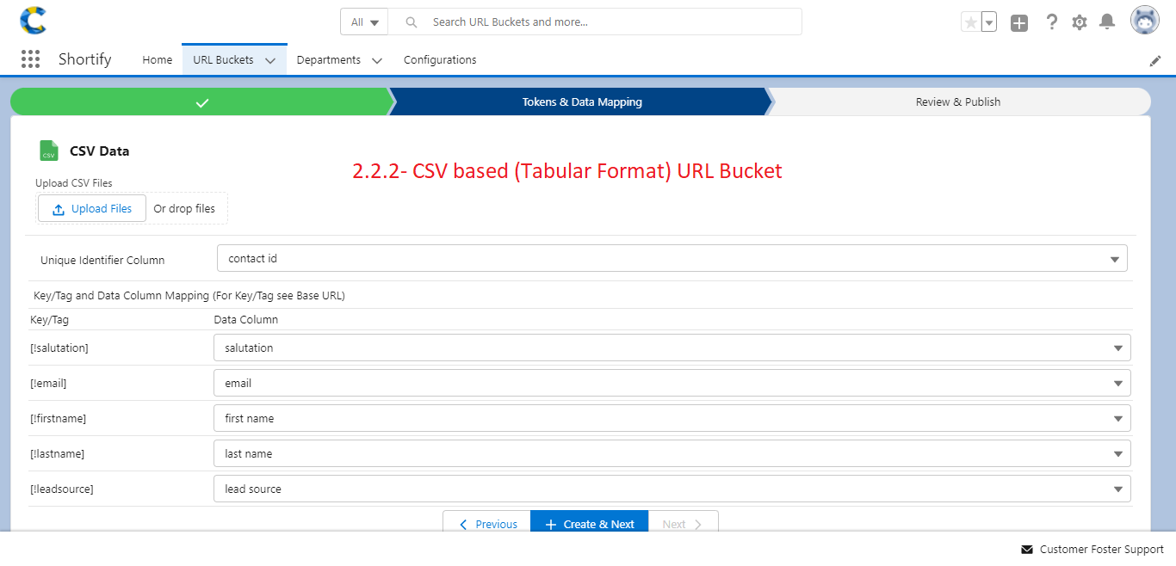Switch to the Home tab
1176x566 pixels.
point(157,59)
